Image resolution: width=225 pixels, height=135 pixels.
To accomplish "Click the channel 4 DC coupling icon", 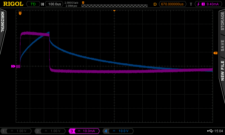I will (114, 131).
